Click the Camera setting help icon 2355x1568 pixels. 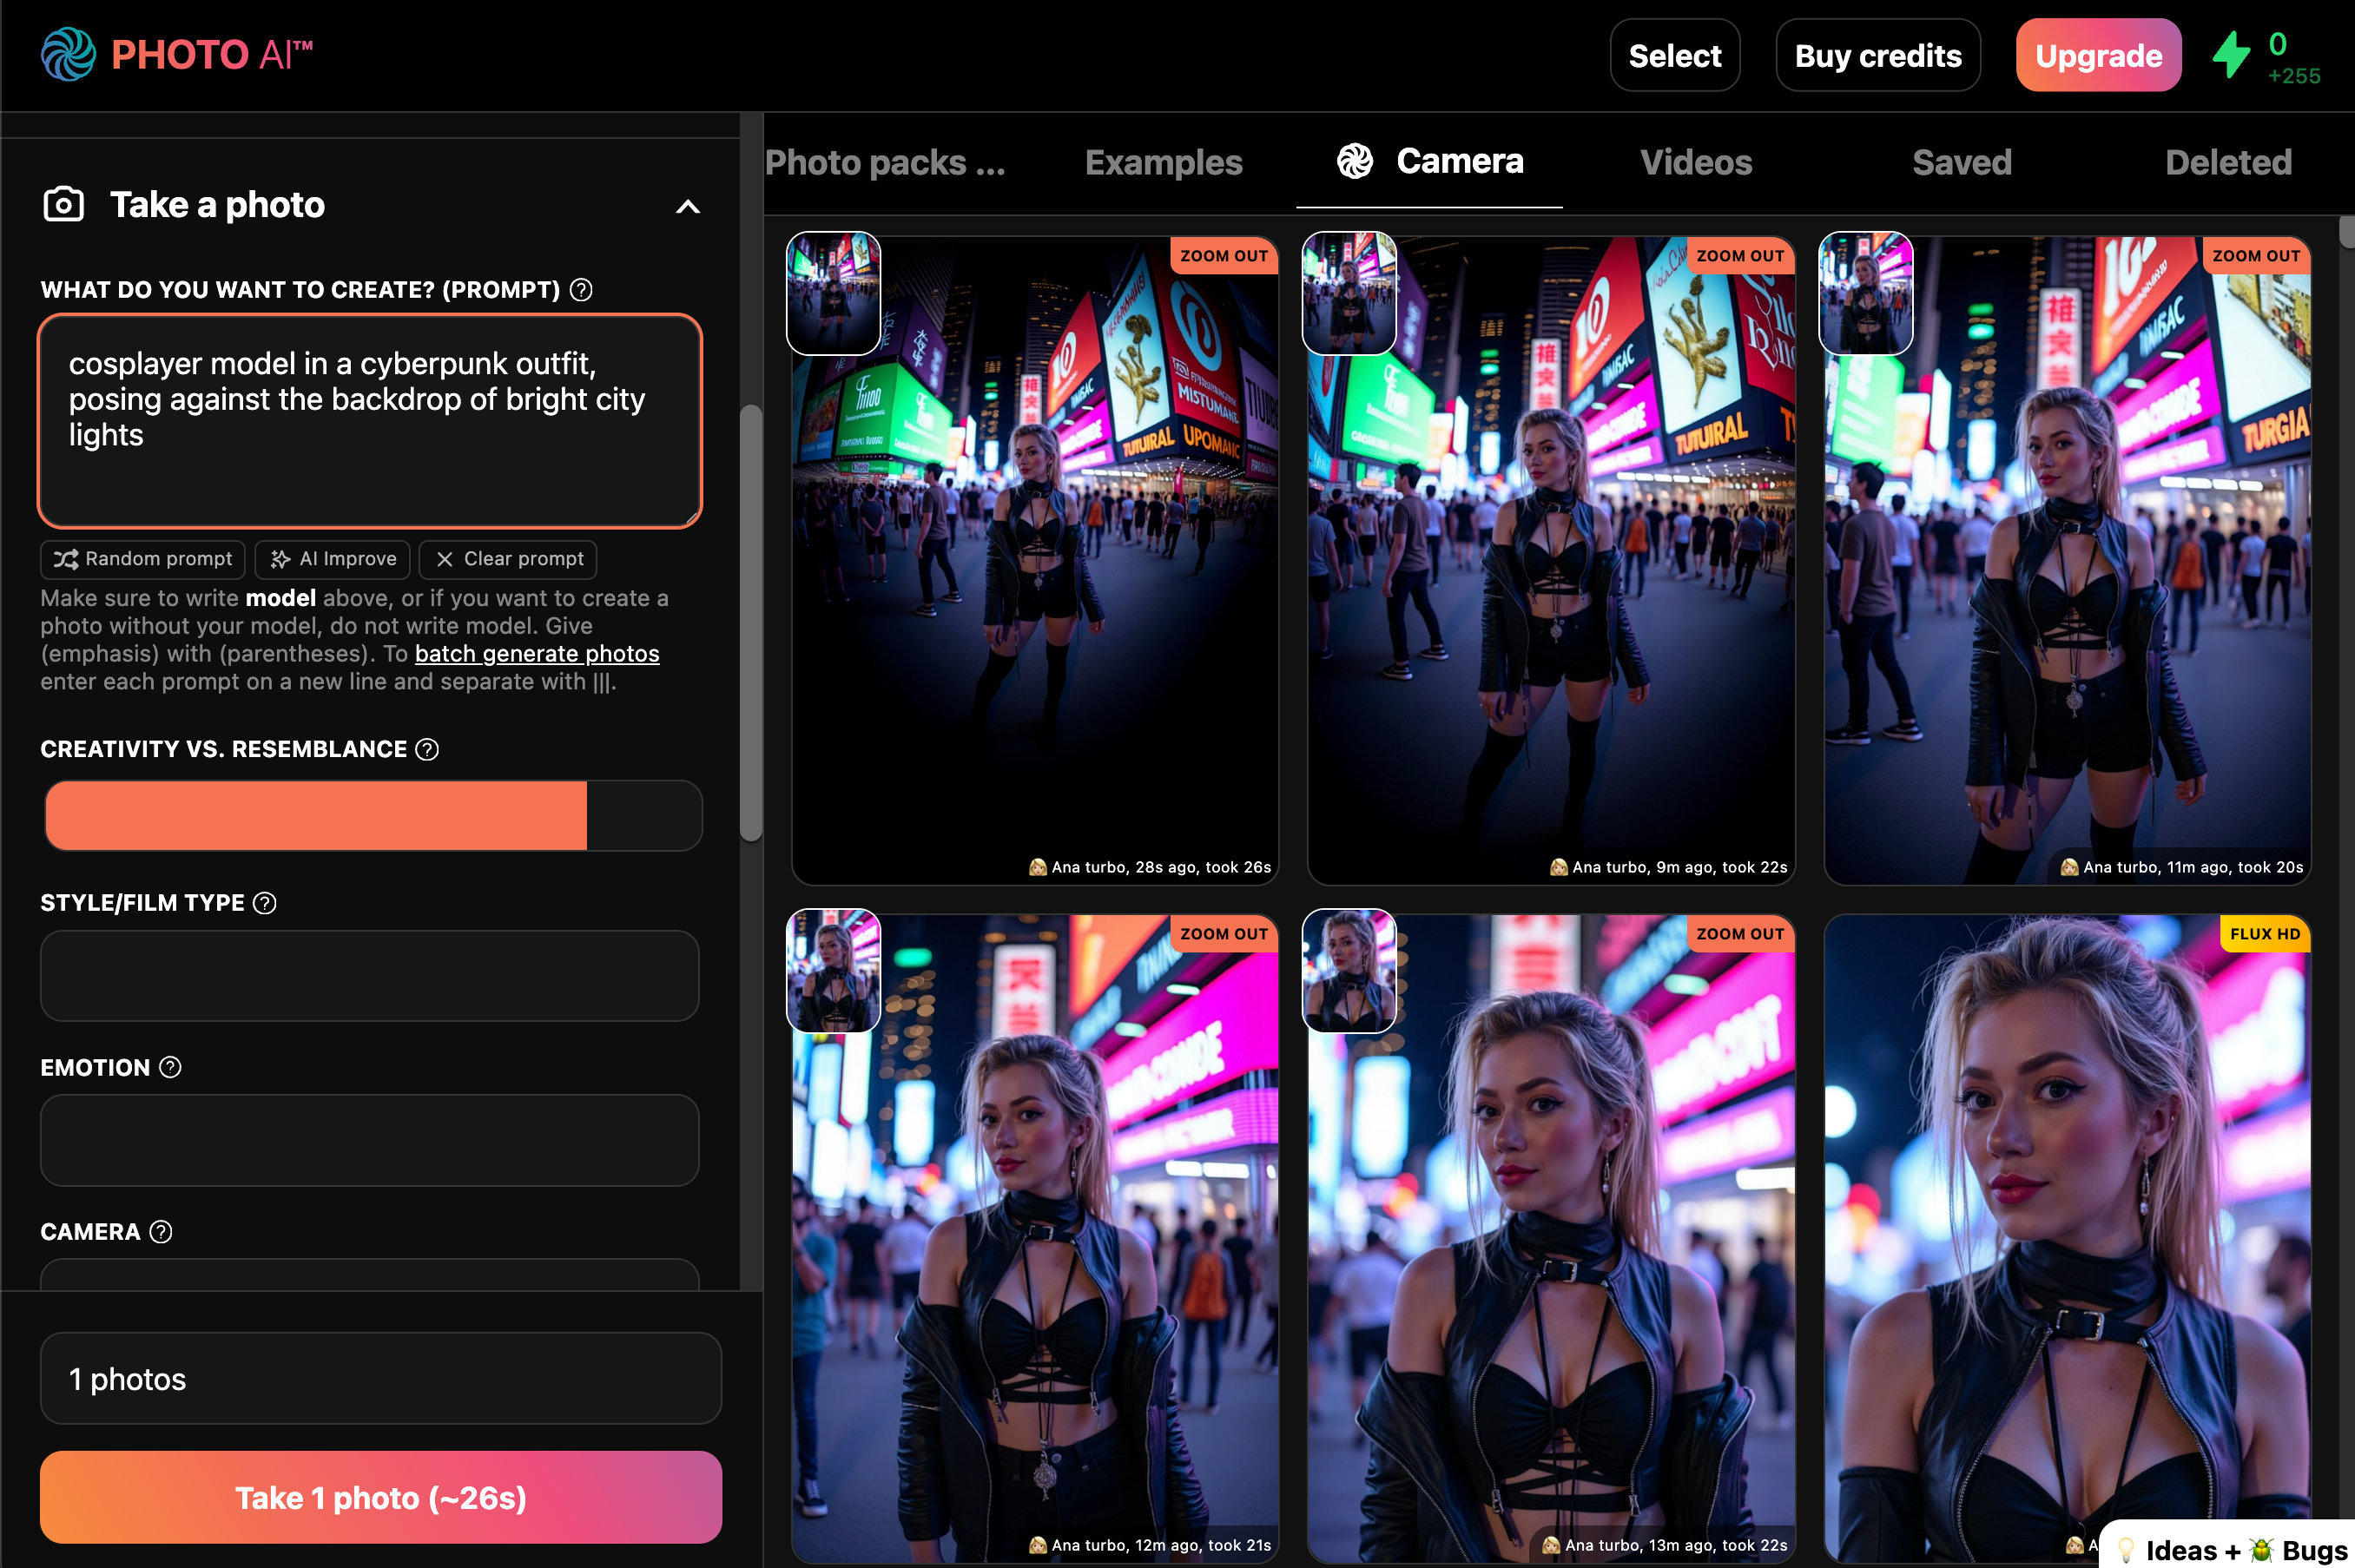point(161,1232)
